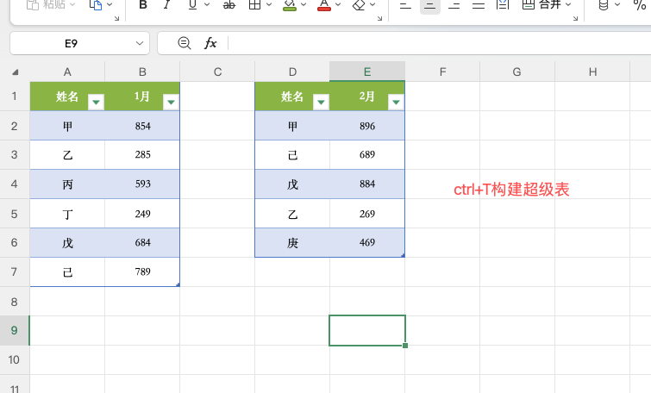
Task: Select row 8 header
Action: coord(15,302)
